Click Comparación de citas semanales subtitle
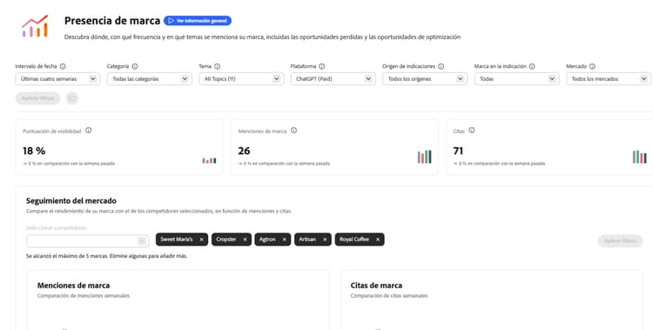The width and height of the screenshot is (653, 330). (x=389, y=296)
